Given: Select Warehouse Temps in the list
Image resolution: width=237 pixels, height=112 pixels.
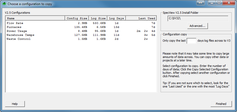Looking at the screenshot, I should pyautogui.click(x=20, y=35).
